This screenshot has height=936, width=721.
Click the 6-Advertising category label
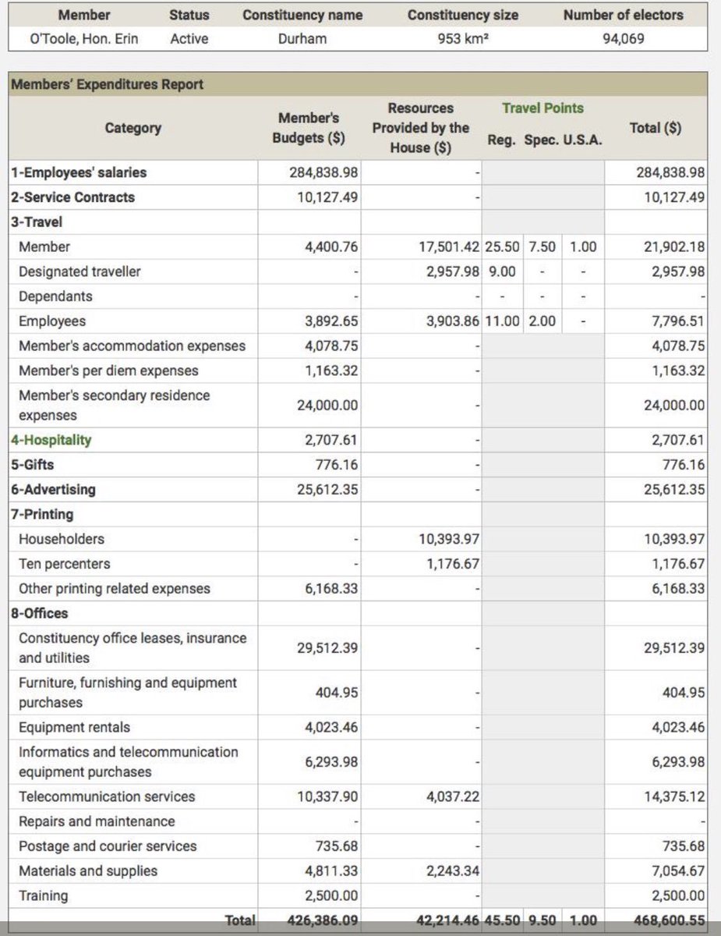pyautogui.click(x=51, y=489)
